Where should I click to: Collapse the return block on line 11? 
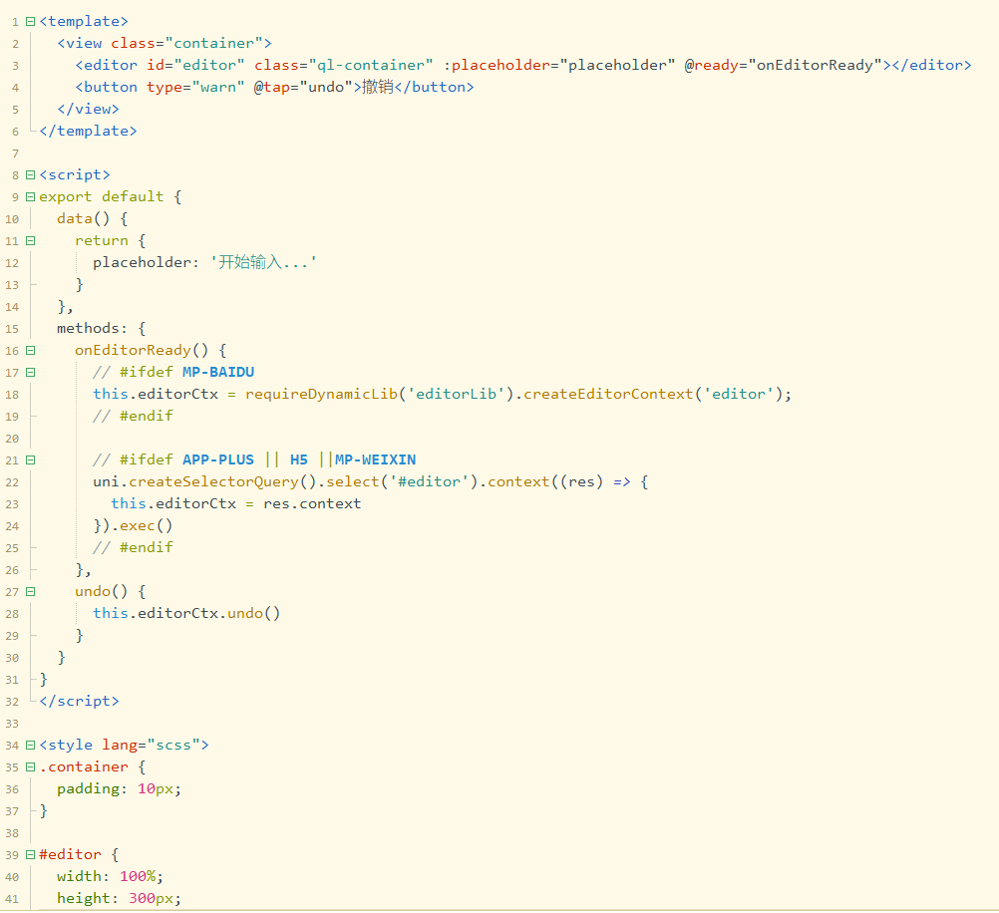coord(30,240)
